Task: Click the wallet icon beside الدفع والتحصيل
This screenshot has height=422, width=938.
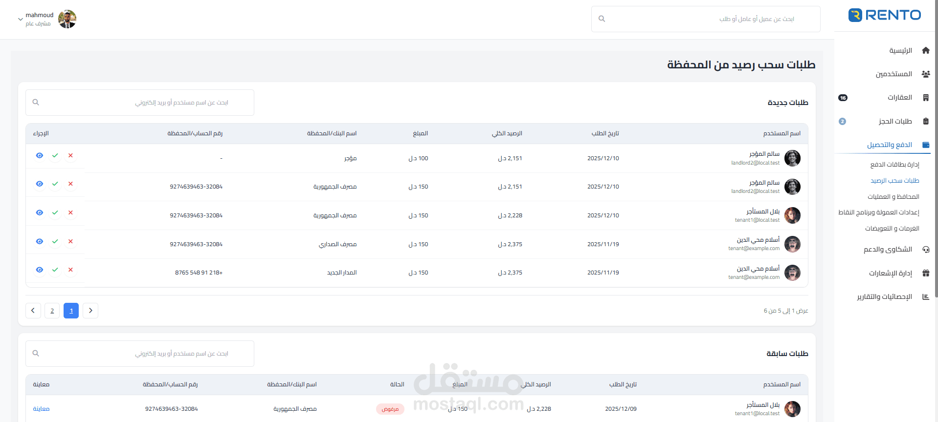Action: click(x=926, y=145)
